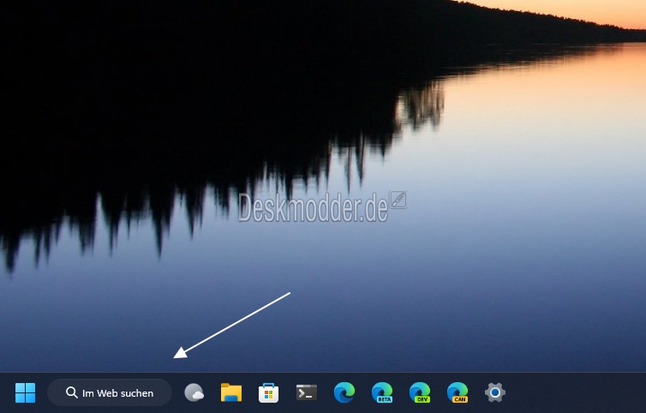Open the Microsoft Store
The height and width of the screenshot is (413, 646).
(x=269, y=392)
